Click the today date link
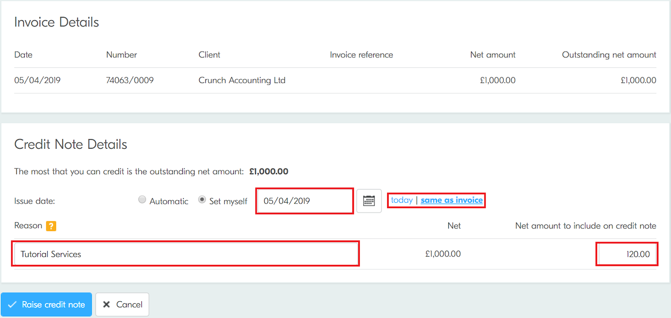The image size is (671, 318). coord(402,200)
